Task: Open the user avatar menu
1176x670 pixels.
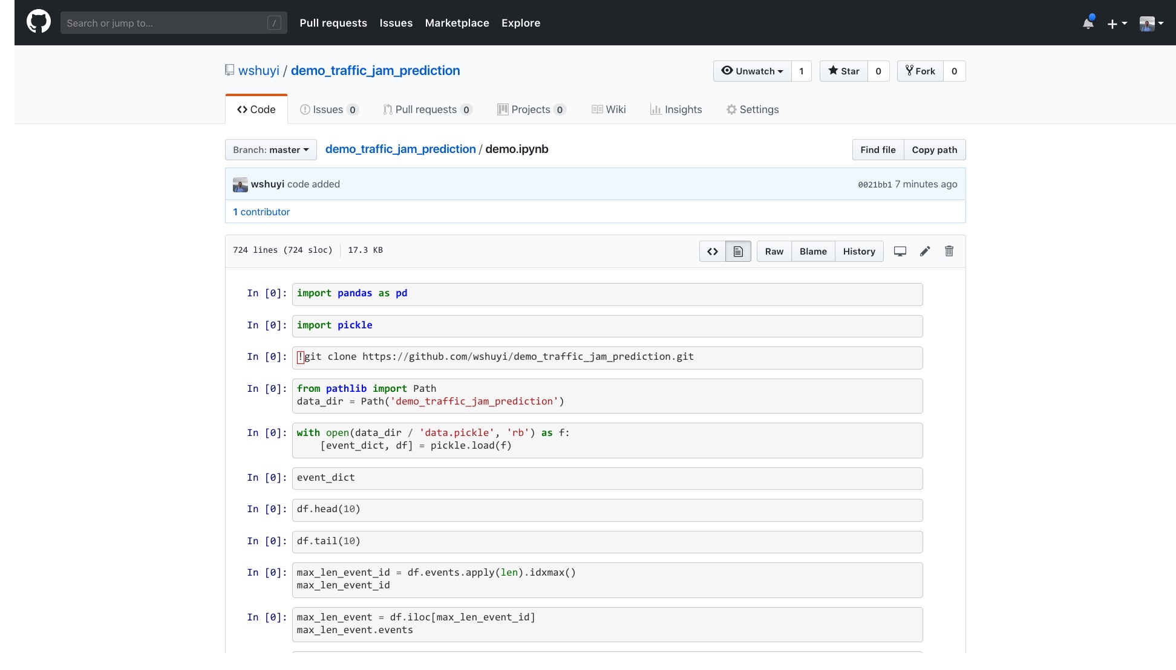Action: [x=1151, y=24]
